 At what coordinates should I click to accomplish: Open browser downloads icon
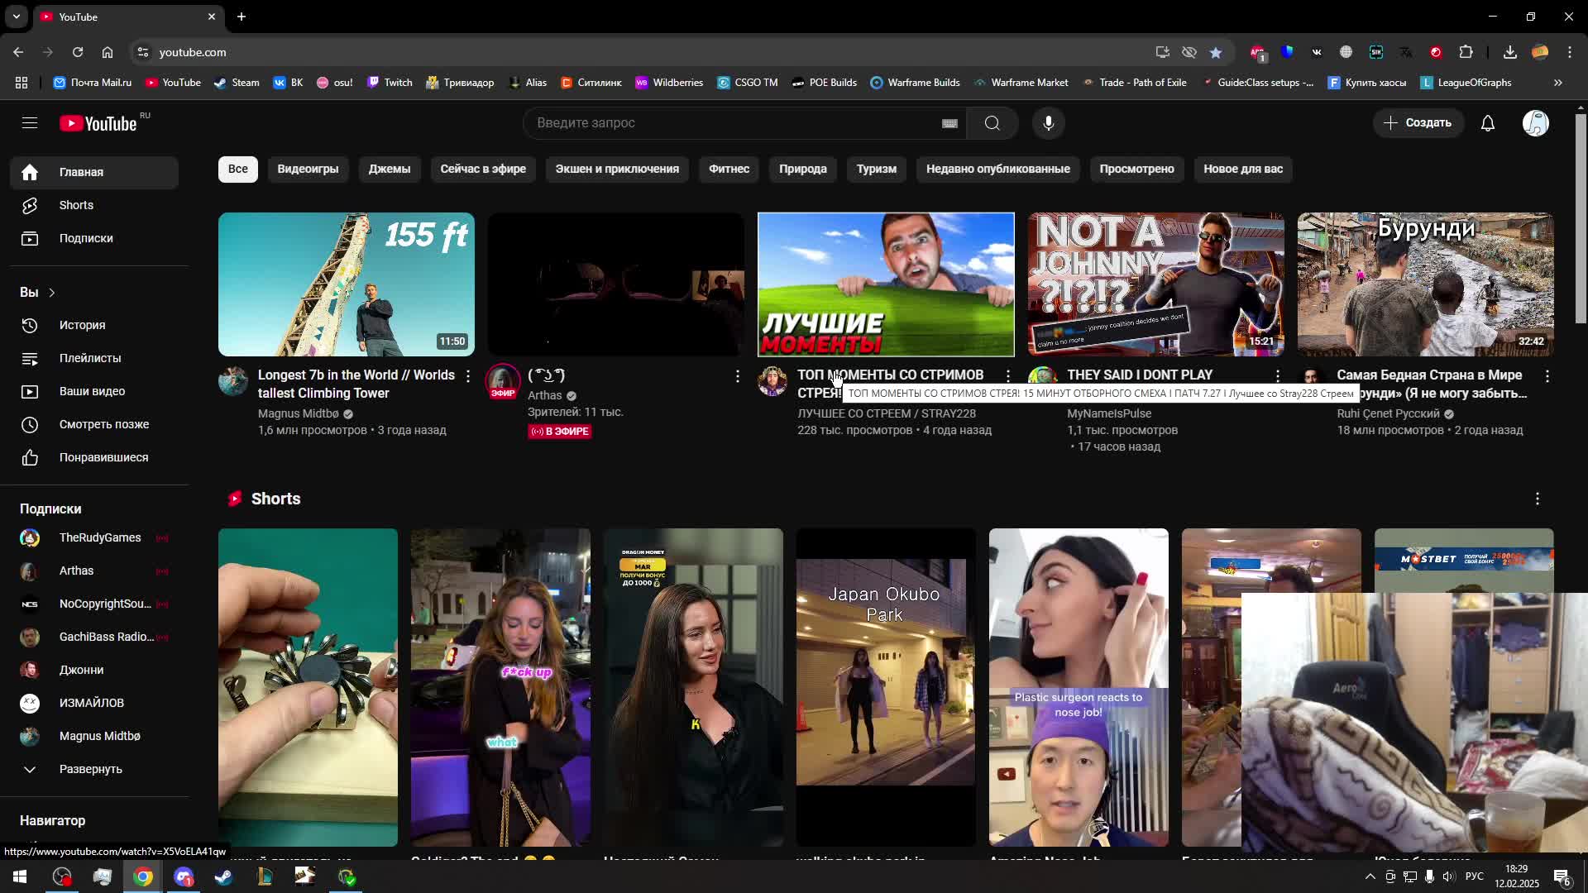coord(1510,52)
